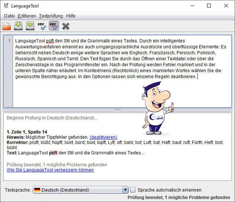Click the ABC check text icon
This screenshot has width=235, height=202.
click(x=42, y=26)
